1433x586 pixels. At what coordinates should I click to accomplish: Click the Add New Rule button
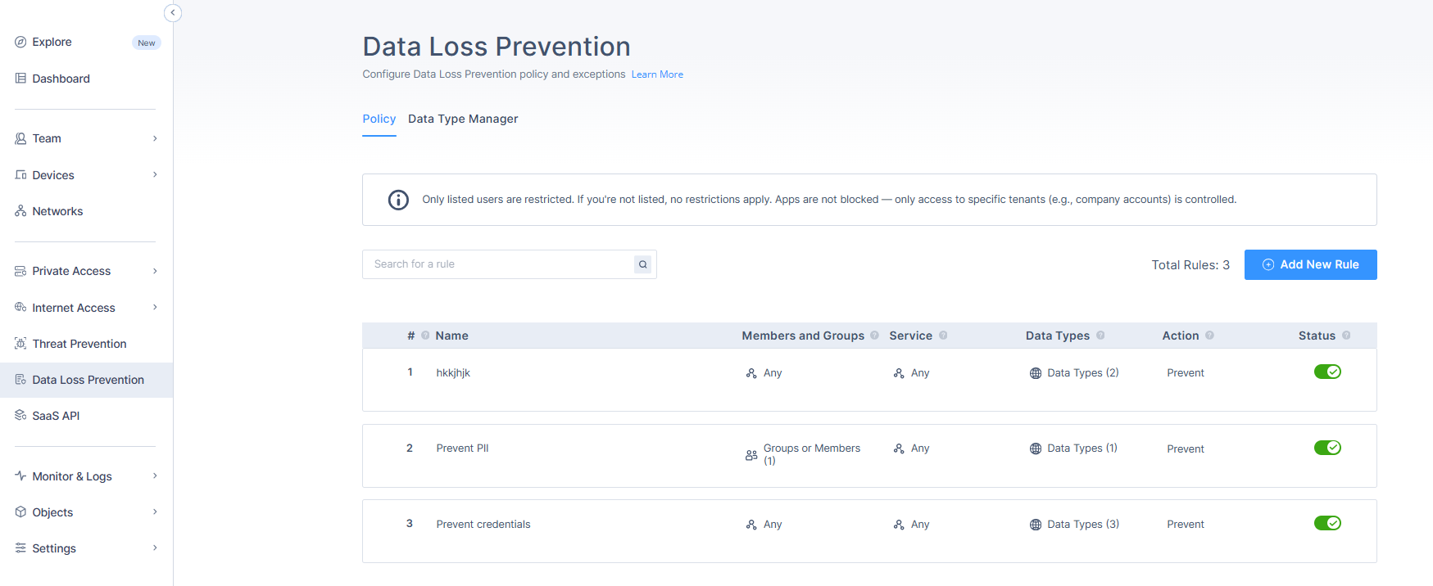1310,264
